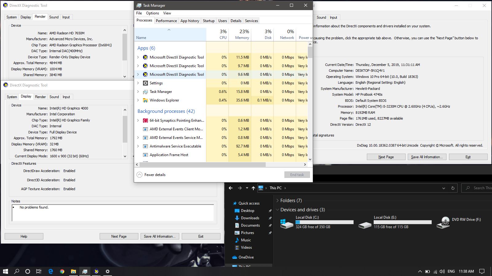Screen dimensions: 492x276
Task: Click the Settings gear icon in Task Manager list
Action: point(145,83)
